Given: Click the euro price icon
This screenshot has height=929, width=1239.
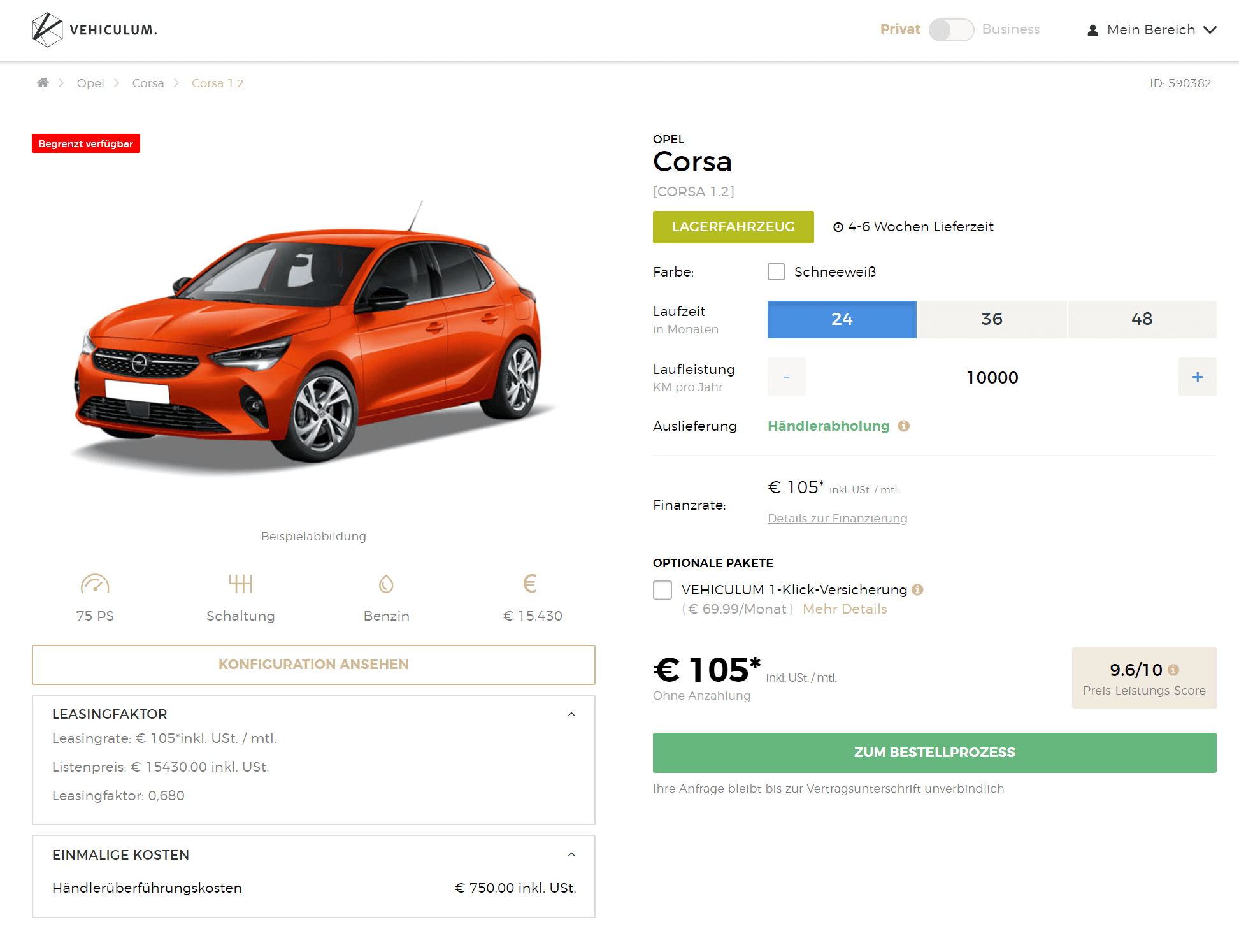Looking at the screenshot, I should coord(530,584).
